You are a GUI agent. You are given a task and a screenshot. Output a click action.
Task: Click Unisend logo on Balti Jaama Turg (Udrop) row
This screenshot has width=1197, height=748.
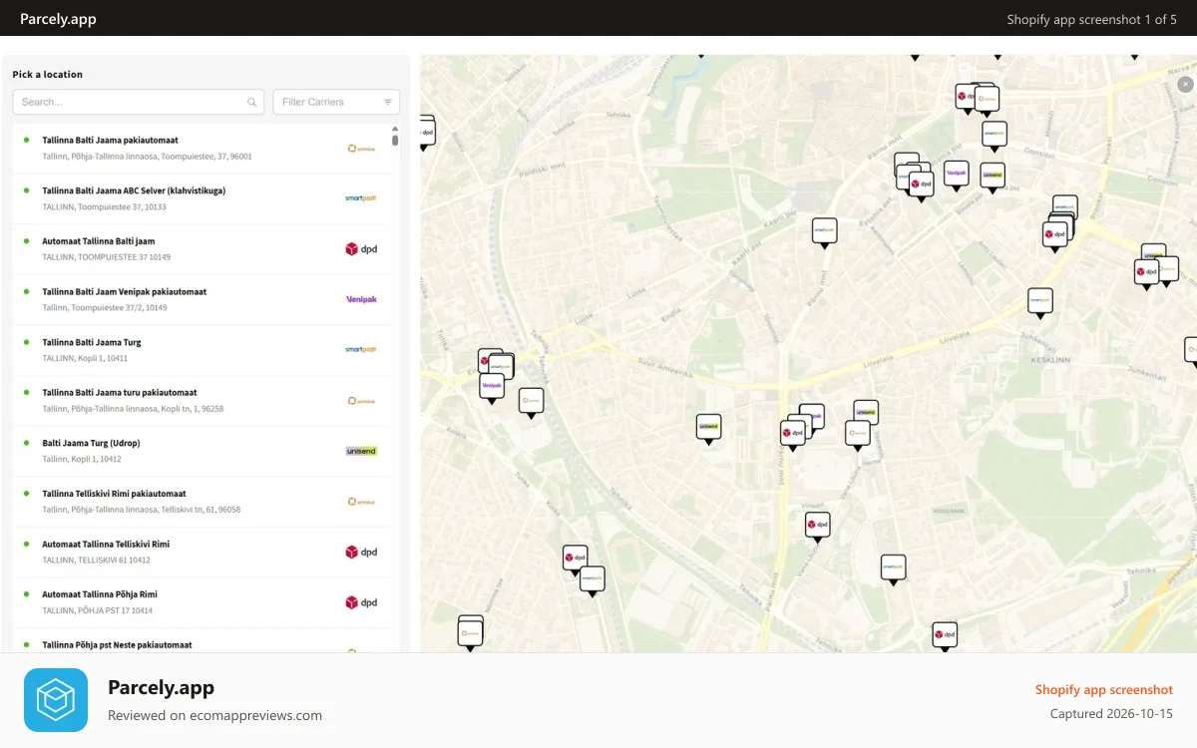[x=360, y=451]
